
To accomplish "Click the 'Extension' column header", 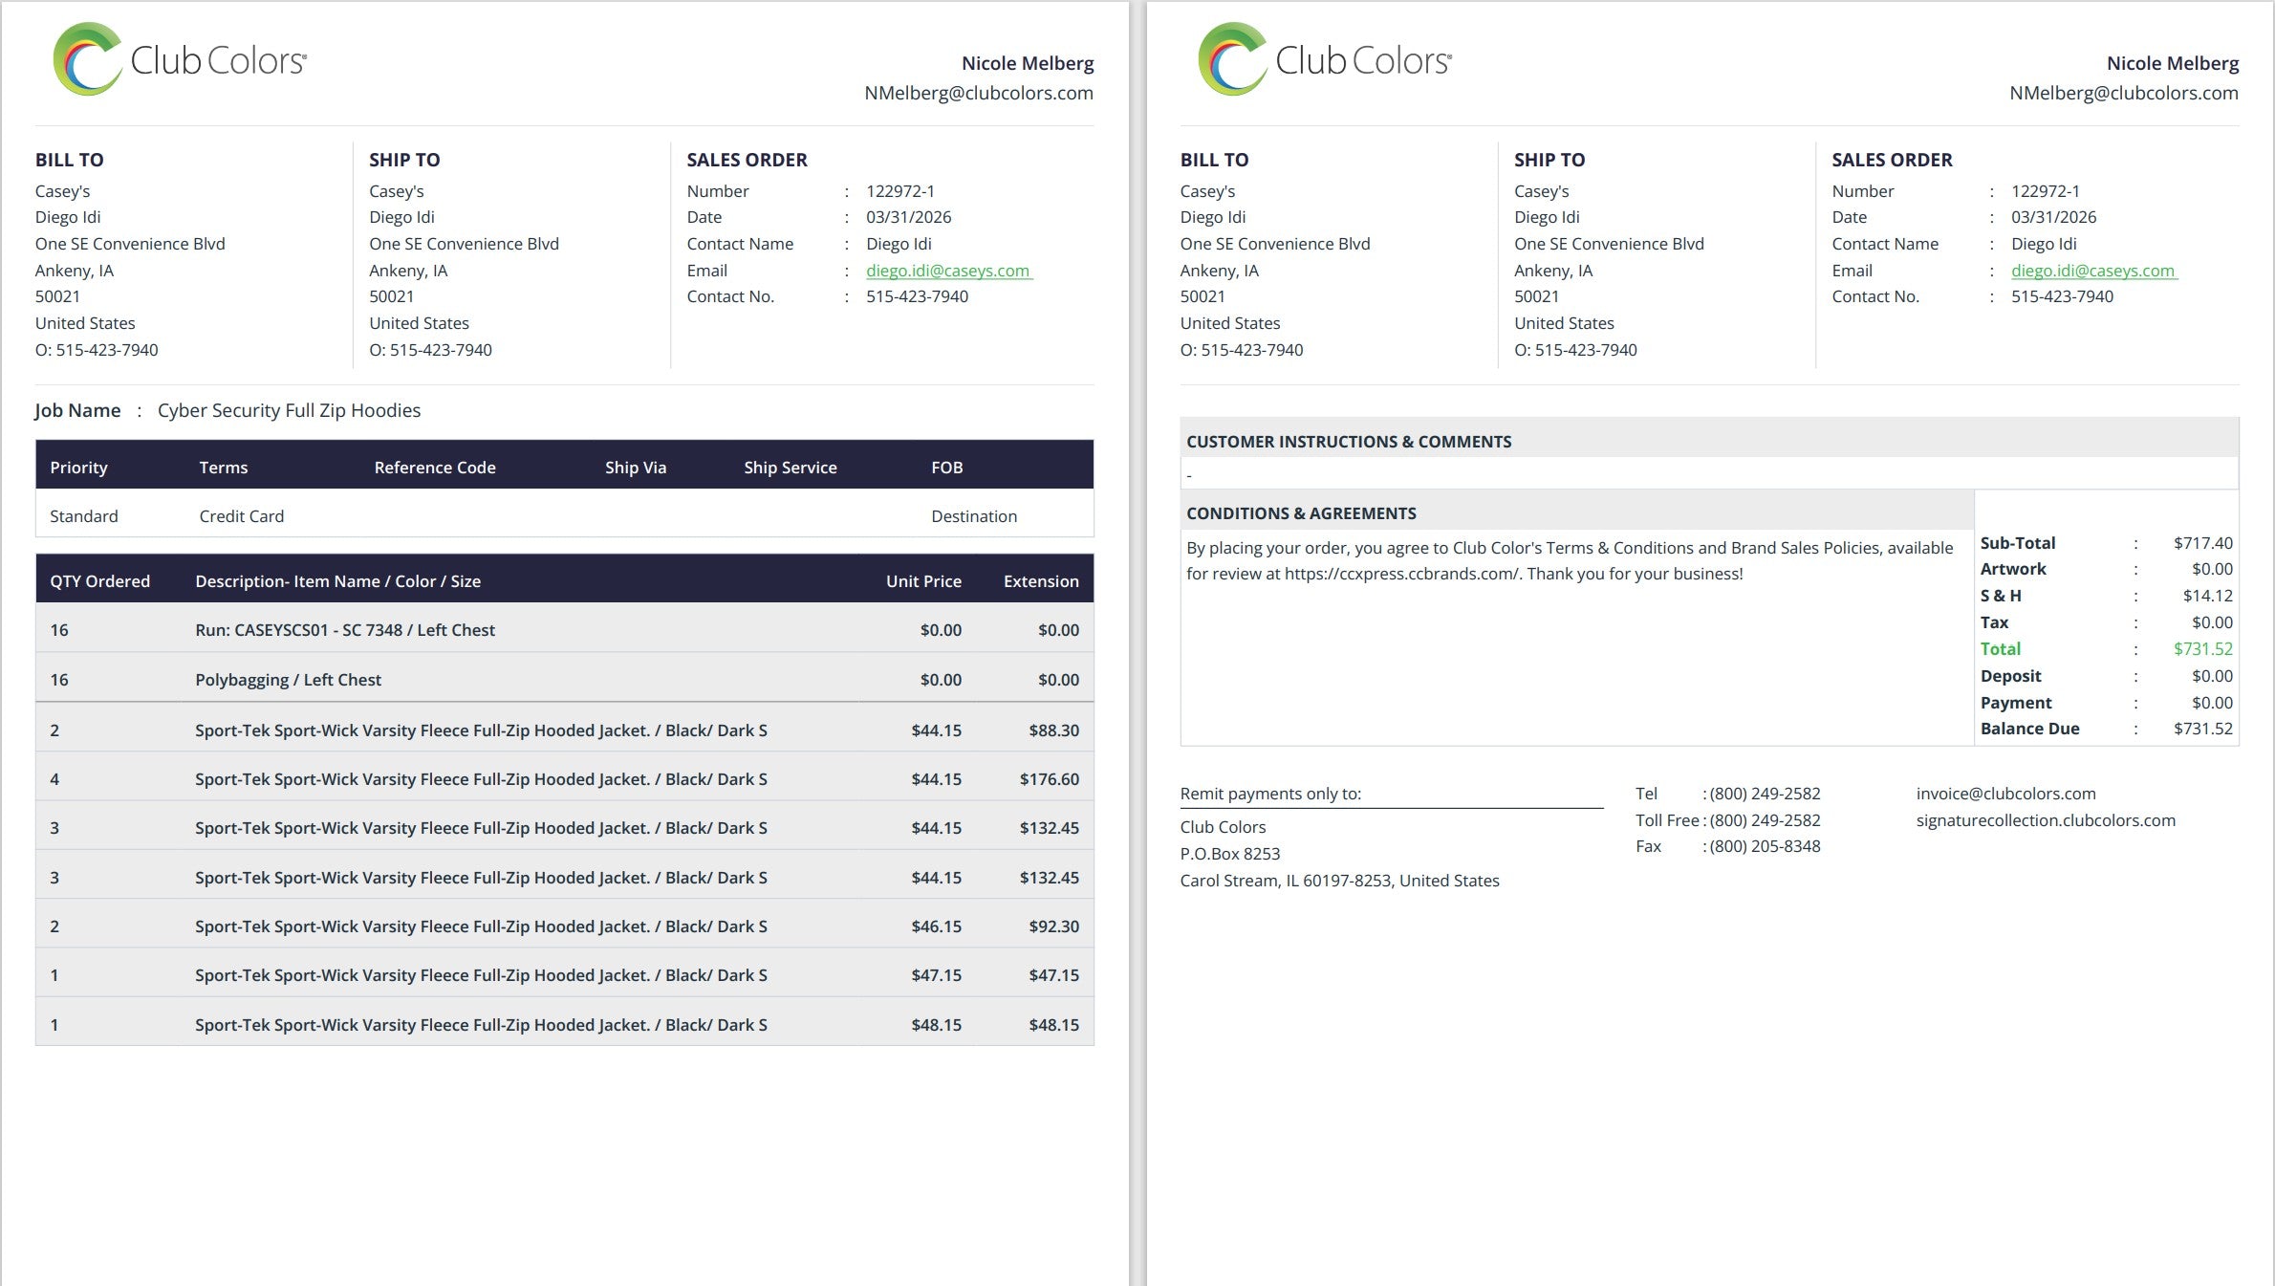I will [x=1041, y=581].
